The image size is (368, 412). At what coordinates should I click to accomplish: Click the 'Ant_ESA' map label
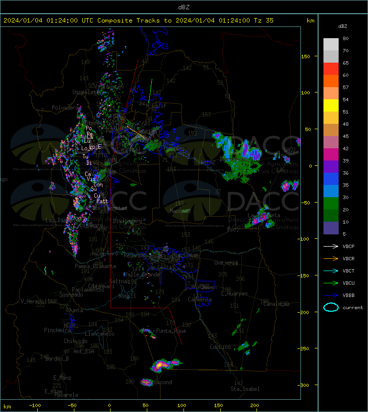[84, 351]
